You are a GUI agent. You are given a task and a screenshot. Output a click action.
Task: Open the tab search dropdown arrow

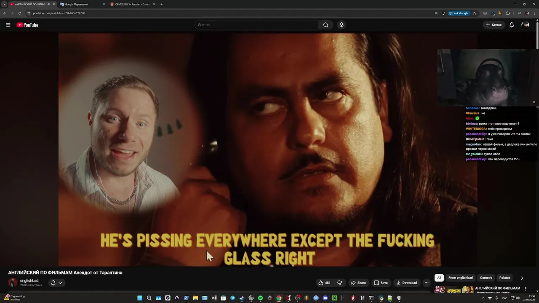pos(4,4)
